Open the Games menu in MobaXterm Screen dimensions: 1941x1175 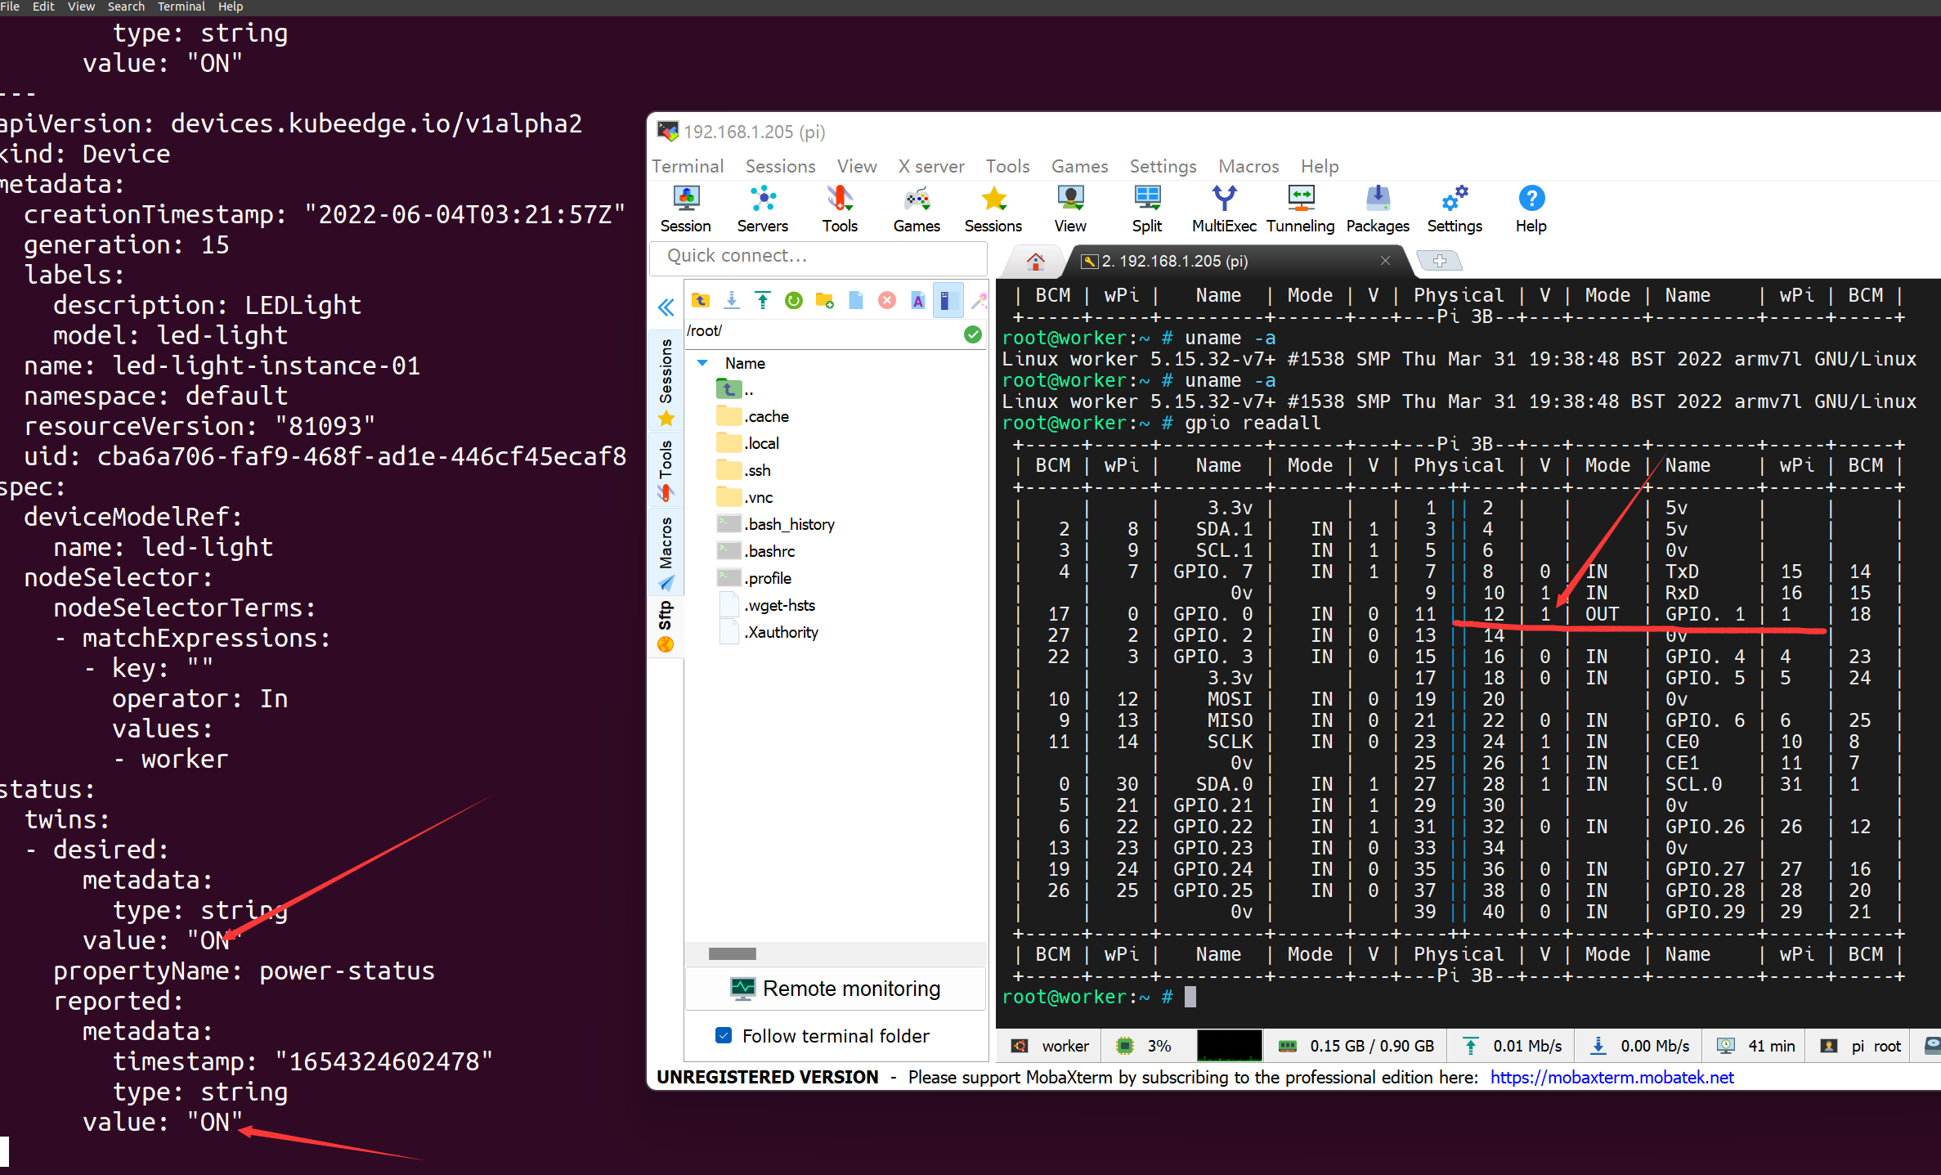1079,166
